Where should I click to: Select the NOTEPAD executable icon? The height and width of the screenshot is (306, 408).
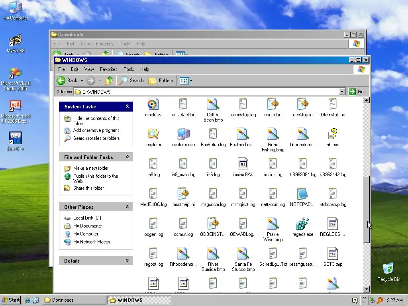tap(303, 194)
